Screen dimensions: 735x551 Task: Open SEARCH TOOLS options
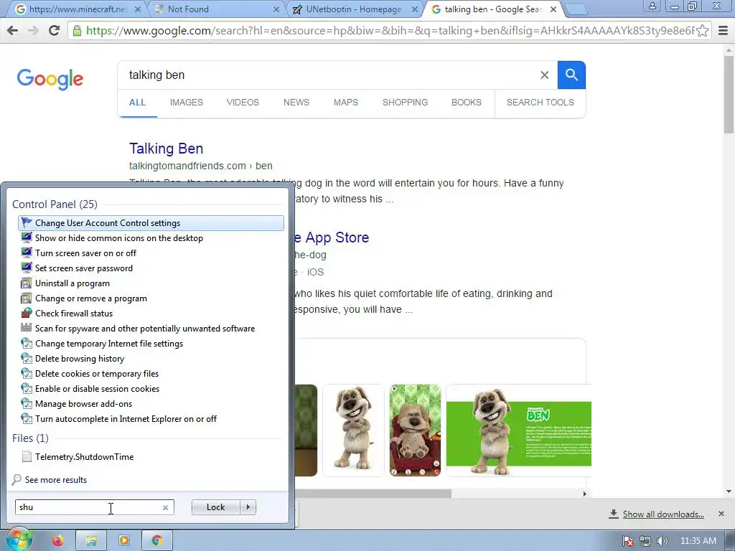click(540, 103)
